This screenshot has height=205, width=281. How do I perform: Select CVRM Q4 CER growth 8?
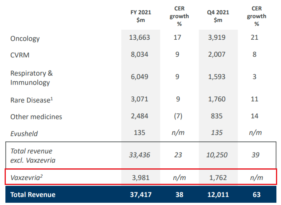(254, 54)
